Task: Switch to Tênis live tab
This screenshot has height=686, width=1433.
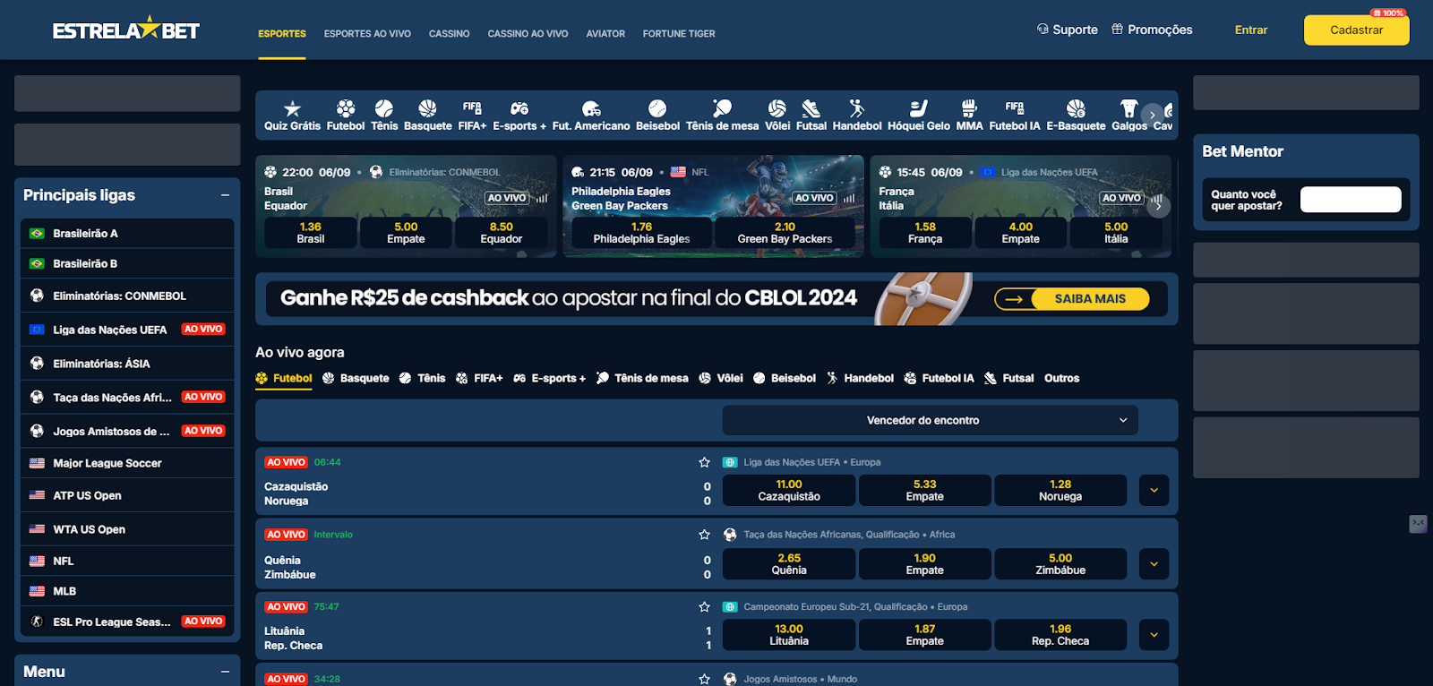Action: pyautogui.click(x=422, y=378)
